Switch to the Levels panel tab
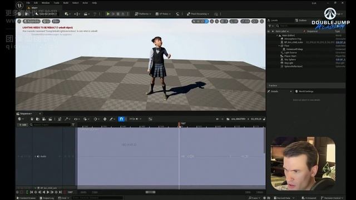The height and width of the screenshot is (200, 356). point(273,21)
